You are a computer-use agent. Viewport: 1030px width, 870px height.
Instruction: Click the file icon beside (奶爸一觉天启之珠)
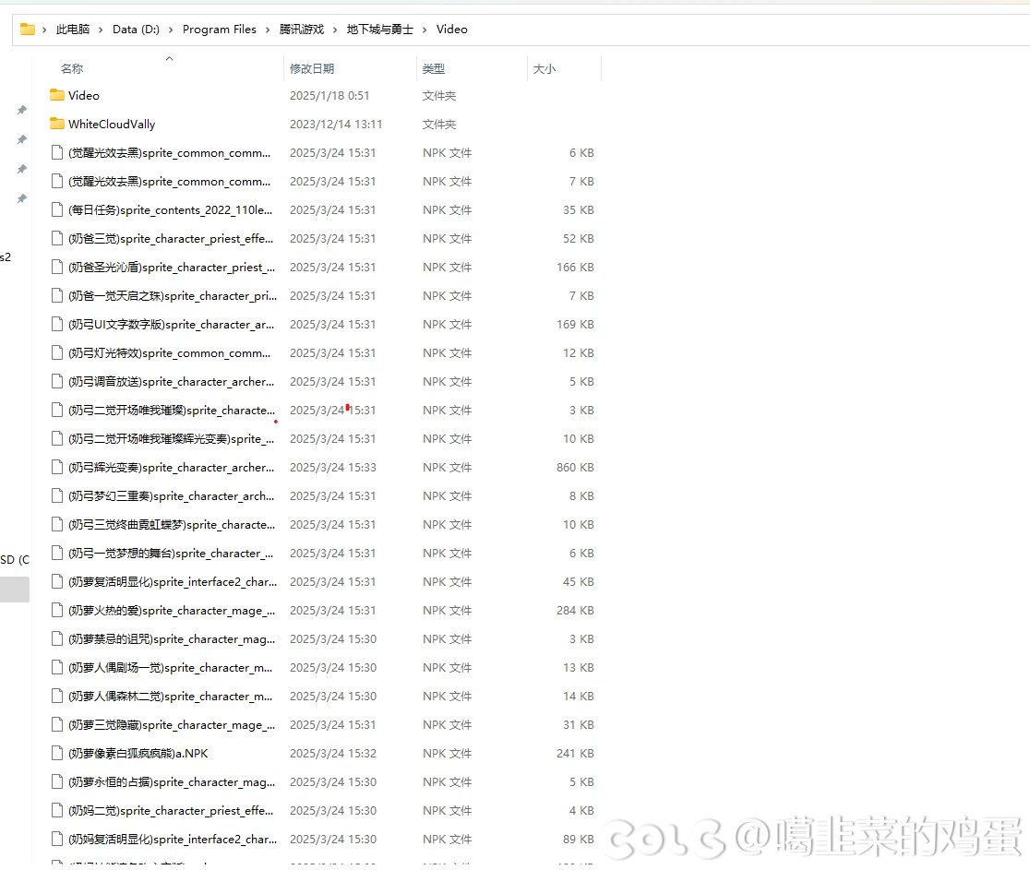click(57, 295)
